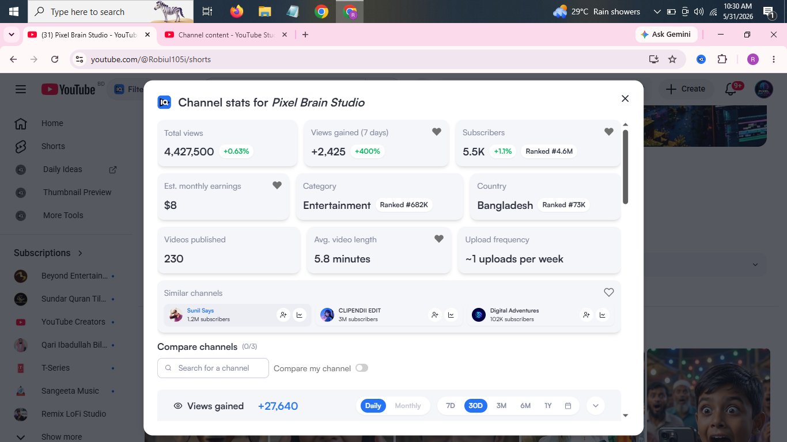The height and width of the screenshot is (442, 787).
Task: Click the Search for a channel field
Action: click(x=213, y=368)
